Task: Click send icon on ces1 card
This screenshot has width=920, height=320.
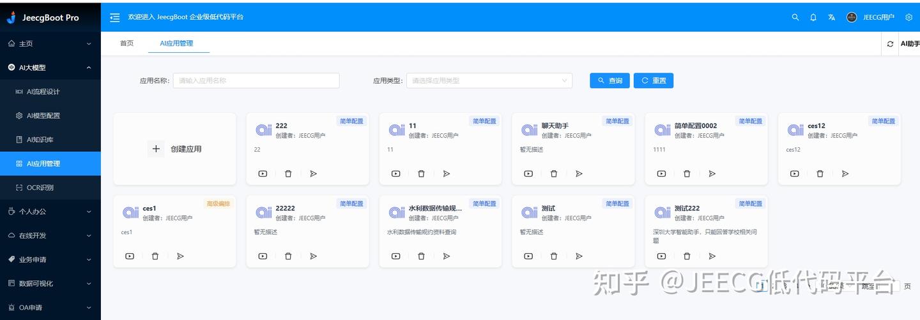Action: (x=180, y=256)
